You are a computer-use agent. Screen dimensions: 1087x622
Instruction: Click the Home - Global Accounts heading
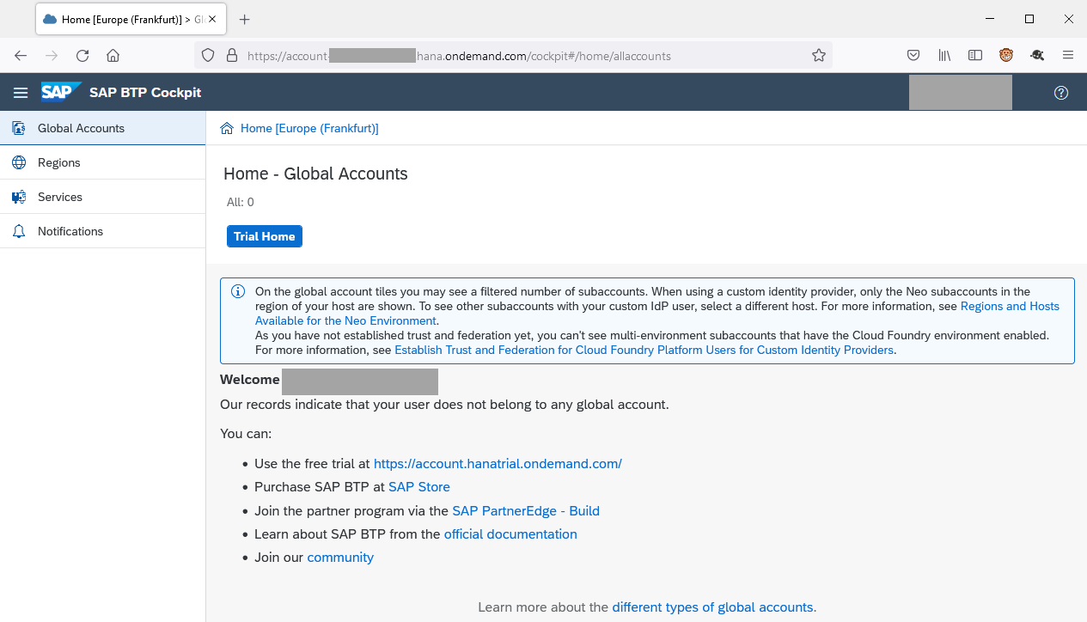click(315, 174)
